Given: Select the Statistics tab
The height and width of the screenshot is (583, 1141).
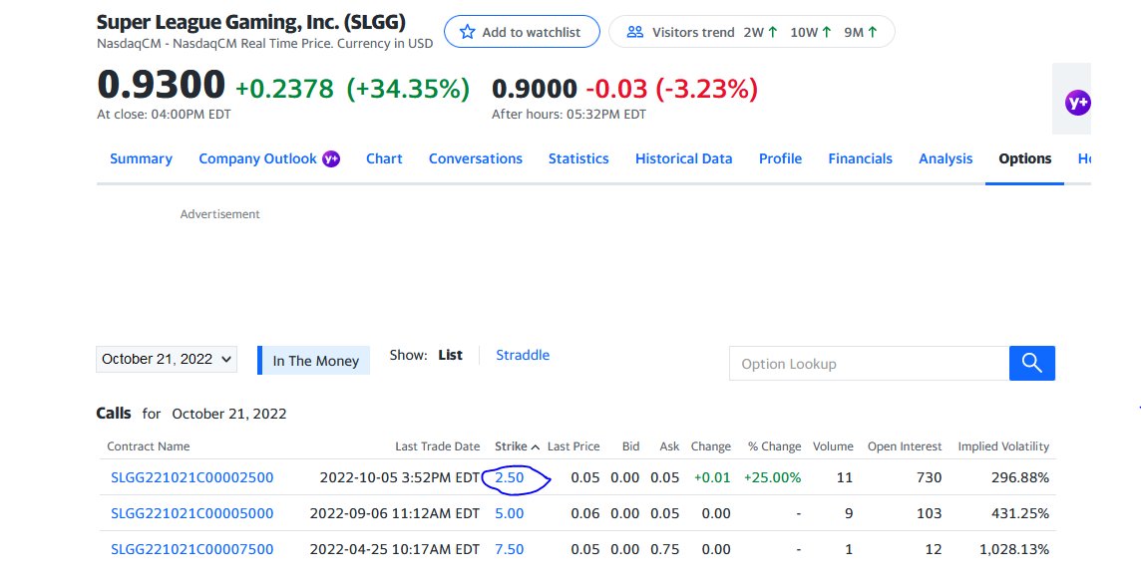Looking at the screenshot, I should click(x=578, y=158).
